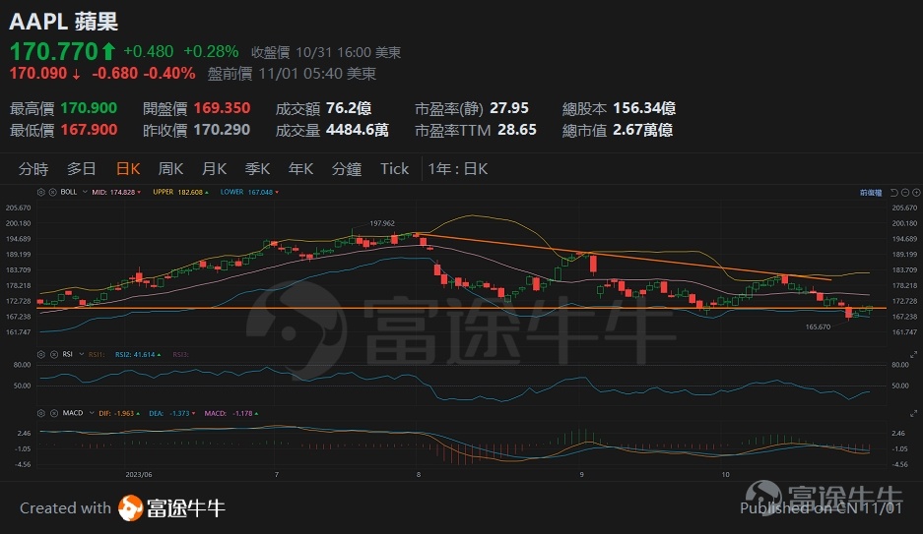Toggle the BOLL LOWER line value

[x=249, y=192]
